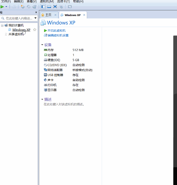Click the revert to snapshot icon

click(29, 7)
